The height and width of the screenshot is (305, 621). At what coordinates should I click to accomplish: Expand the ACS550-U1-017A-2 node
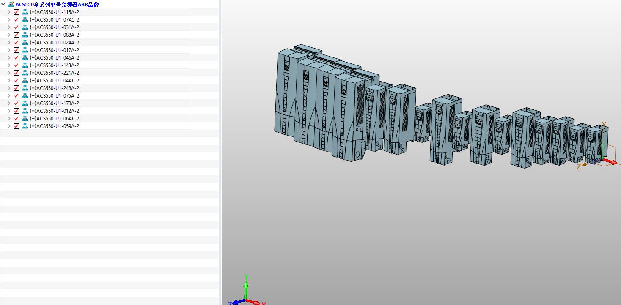click(x=9, y=50)
